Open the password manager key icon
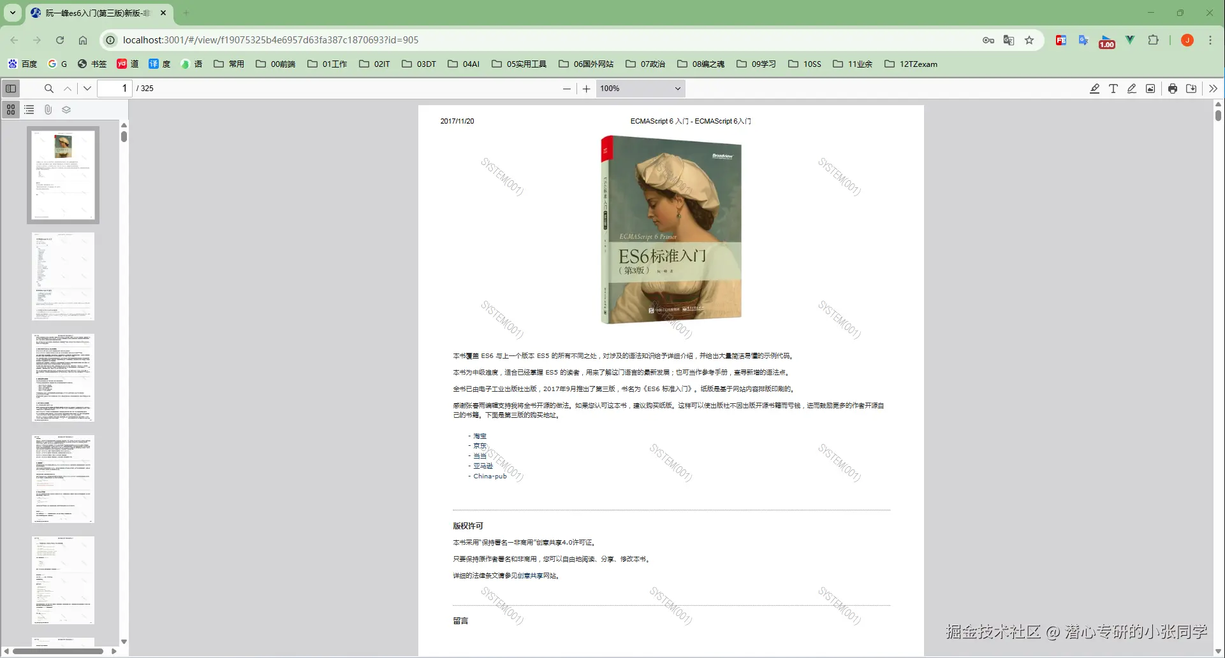 (988, 40)
